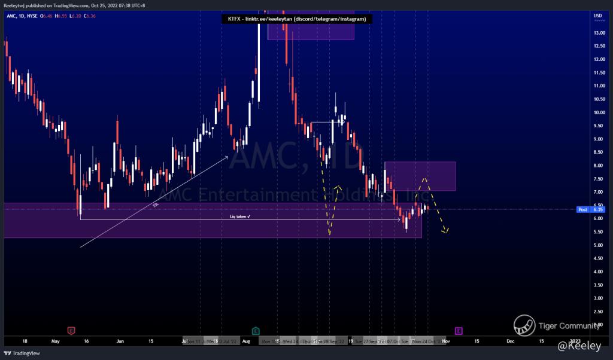The height and width of the screenshot is (360, 613).
Task: Click the 'Wed 20 Jul '22' date marker
Action: (221, 341)
